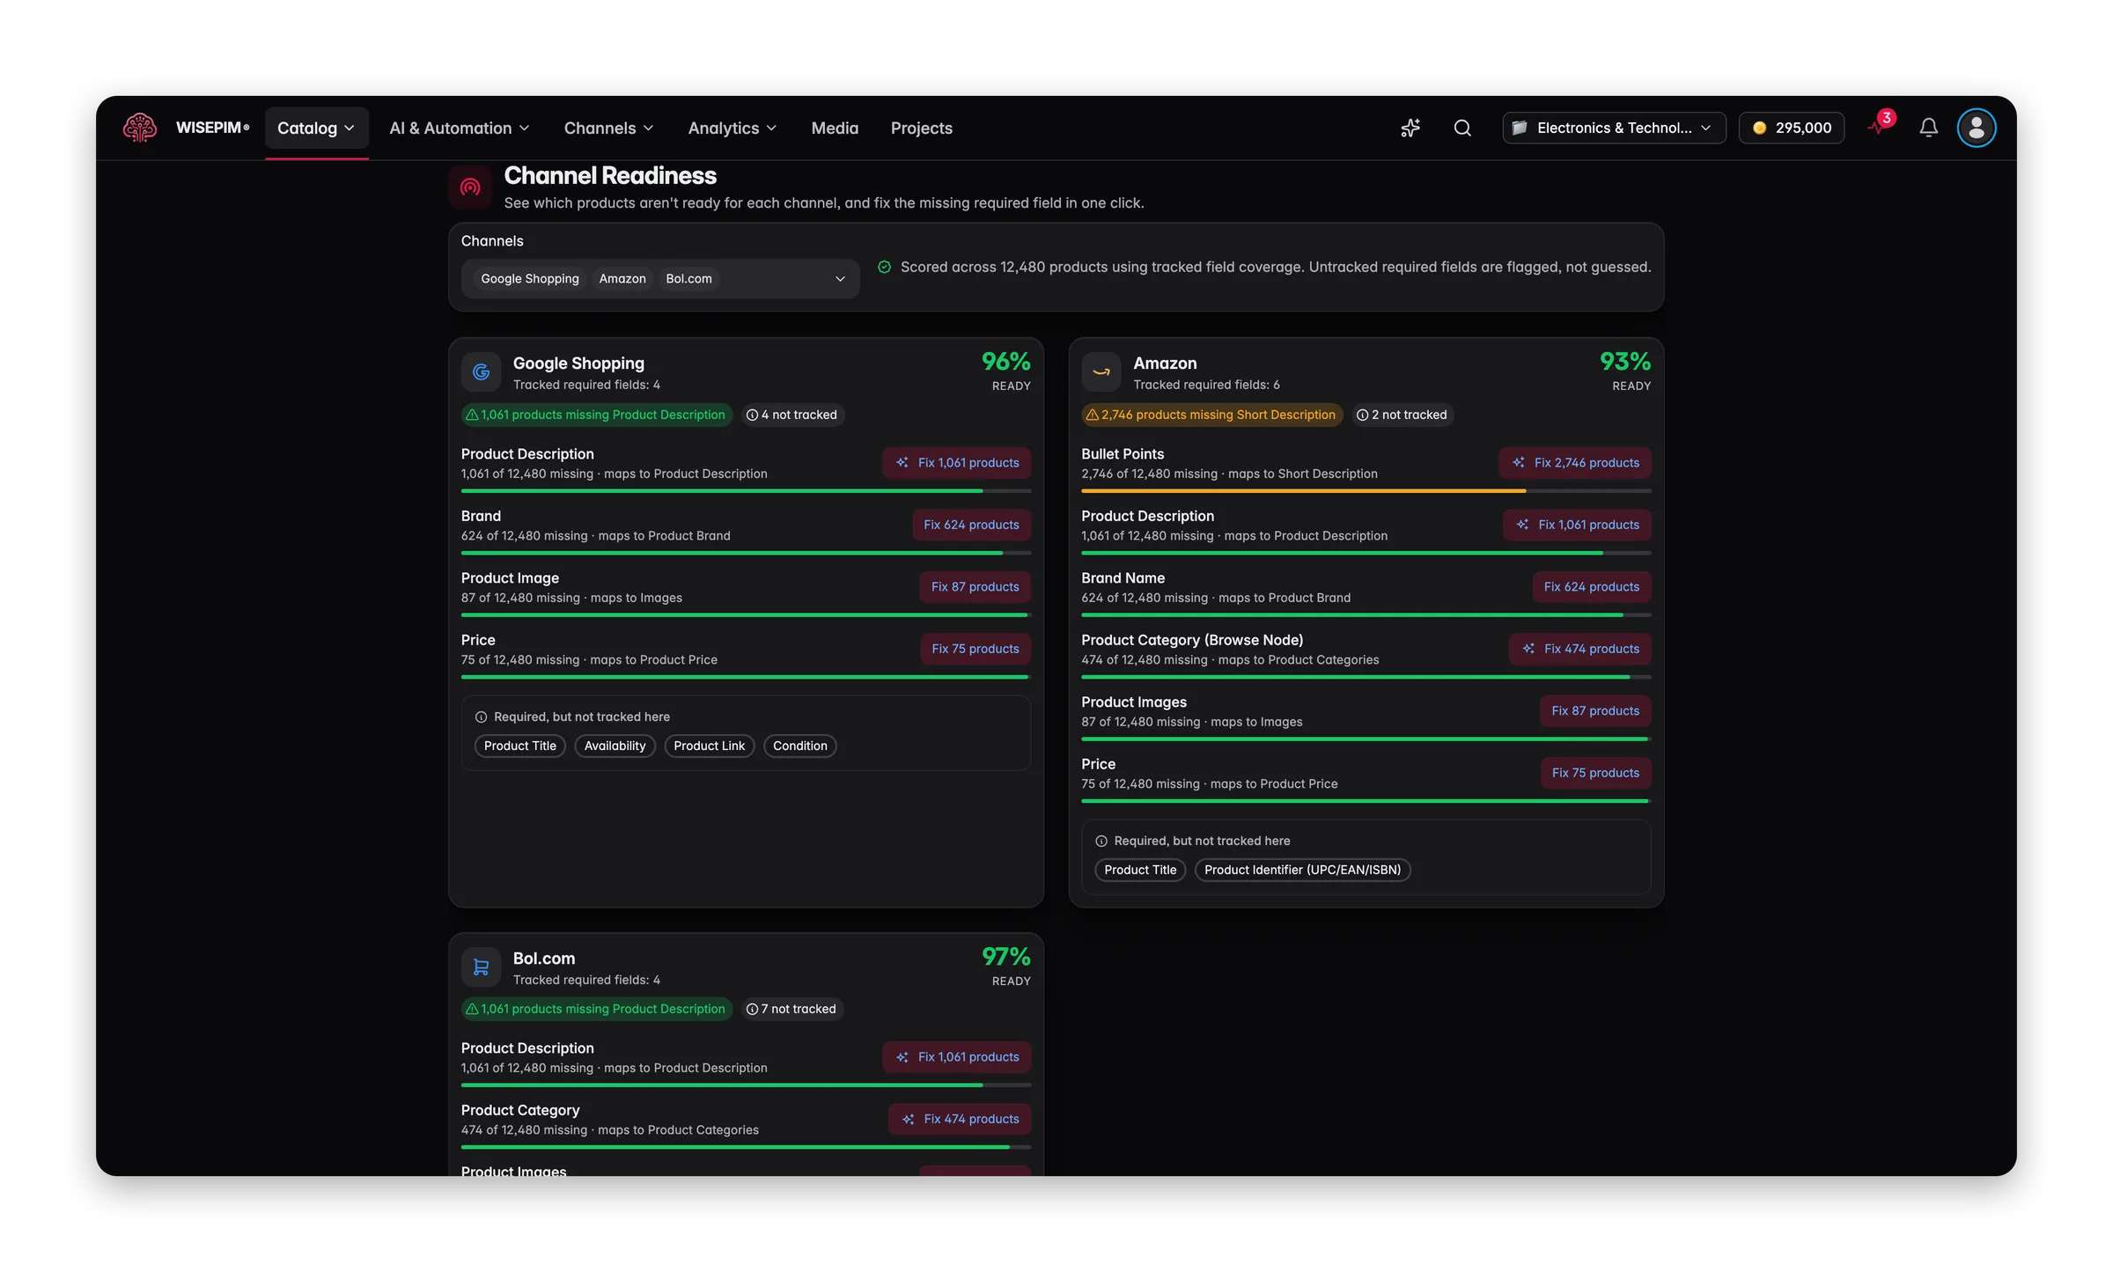This screenshot has height=1272, width=2113.
Task: Click Bol.com 1,061 missing Product Description badge
Action: [596, 1009]
